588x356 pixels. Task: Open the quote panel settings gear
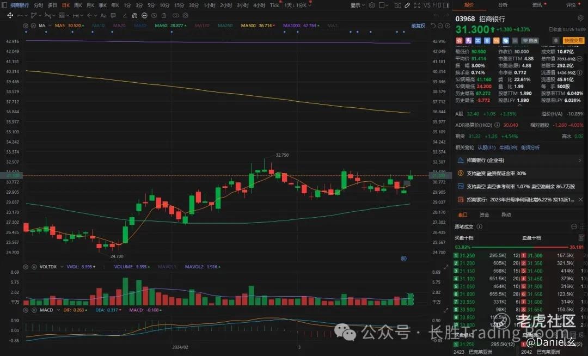580,18
